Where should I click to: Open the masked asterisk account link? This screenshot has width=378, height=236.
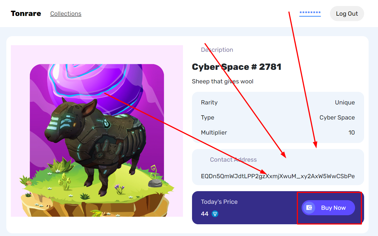pyautogui.click(x=310, y=13)
